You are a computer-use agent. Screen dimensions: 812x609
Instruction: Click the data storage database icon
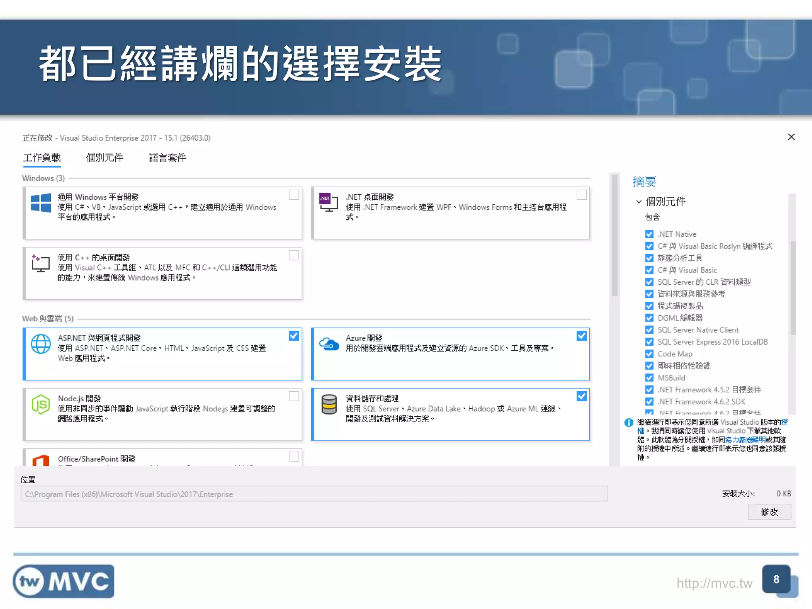coord(329,404)
